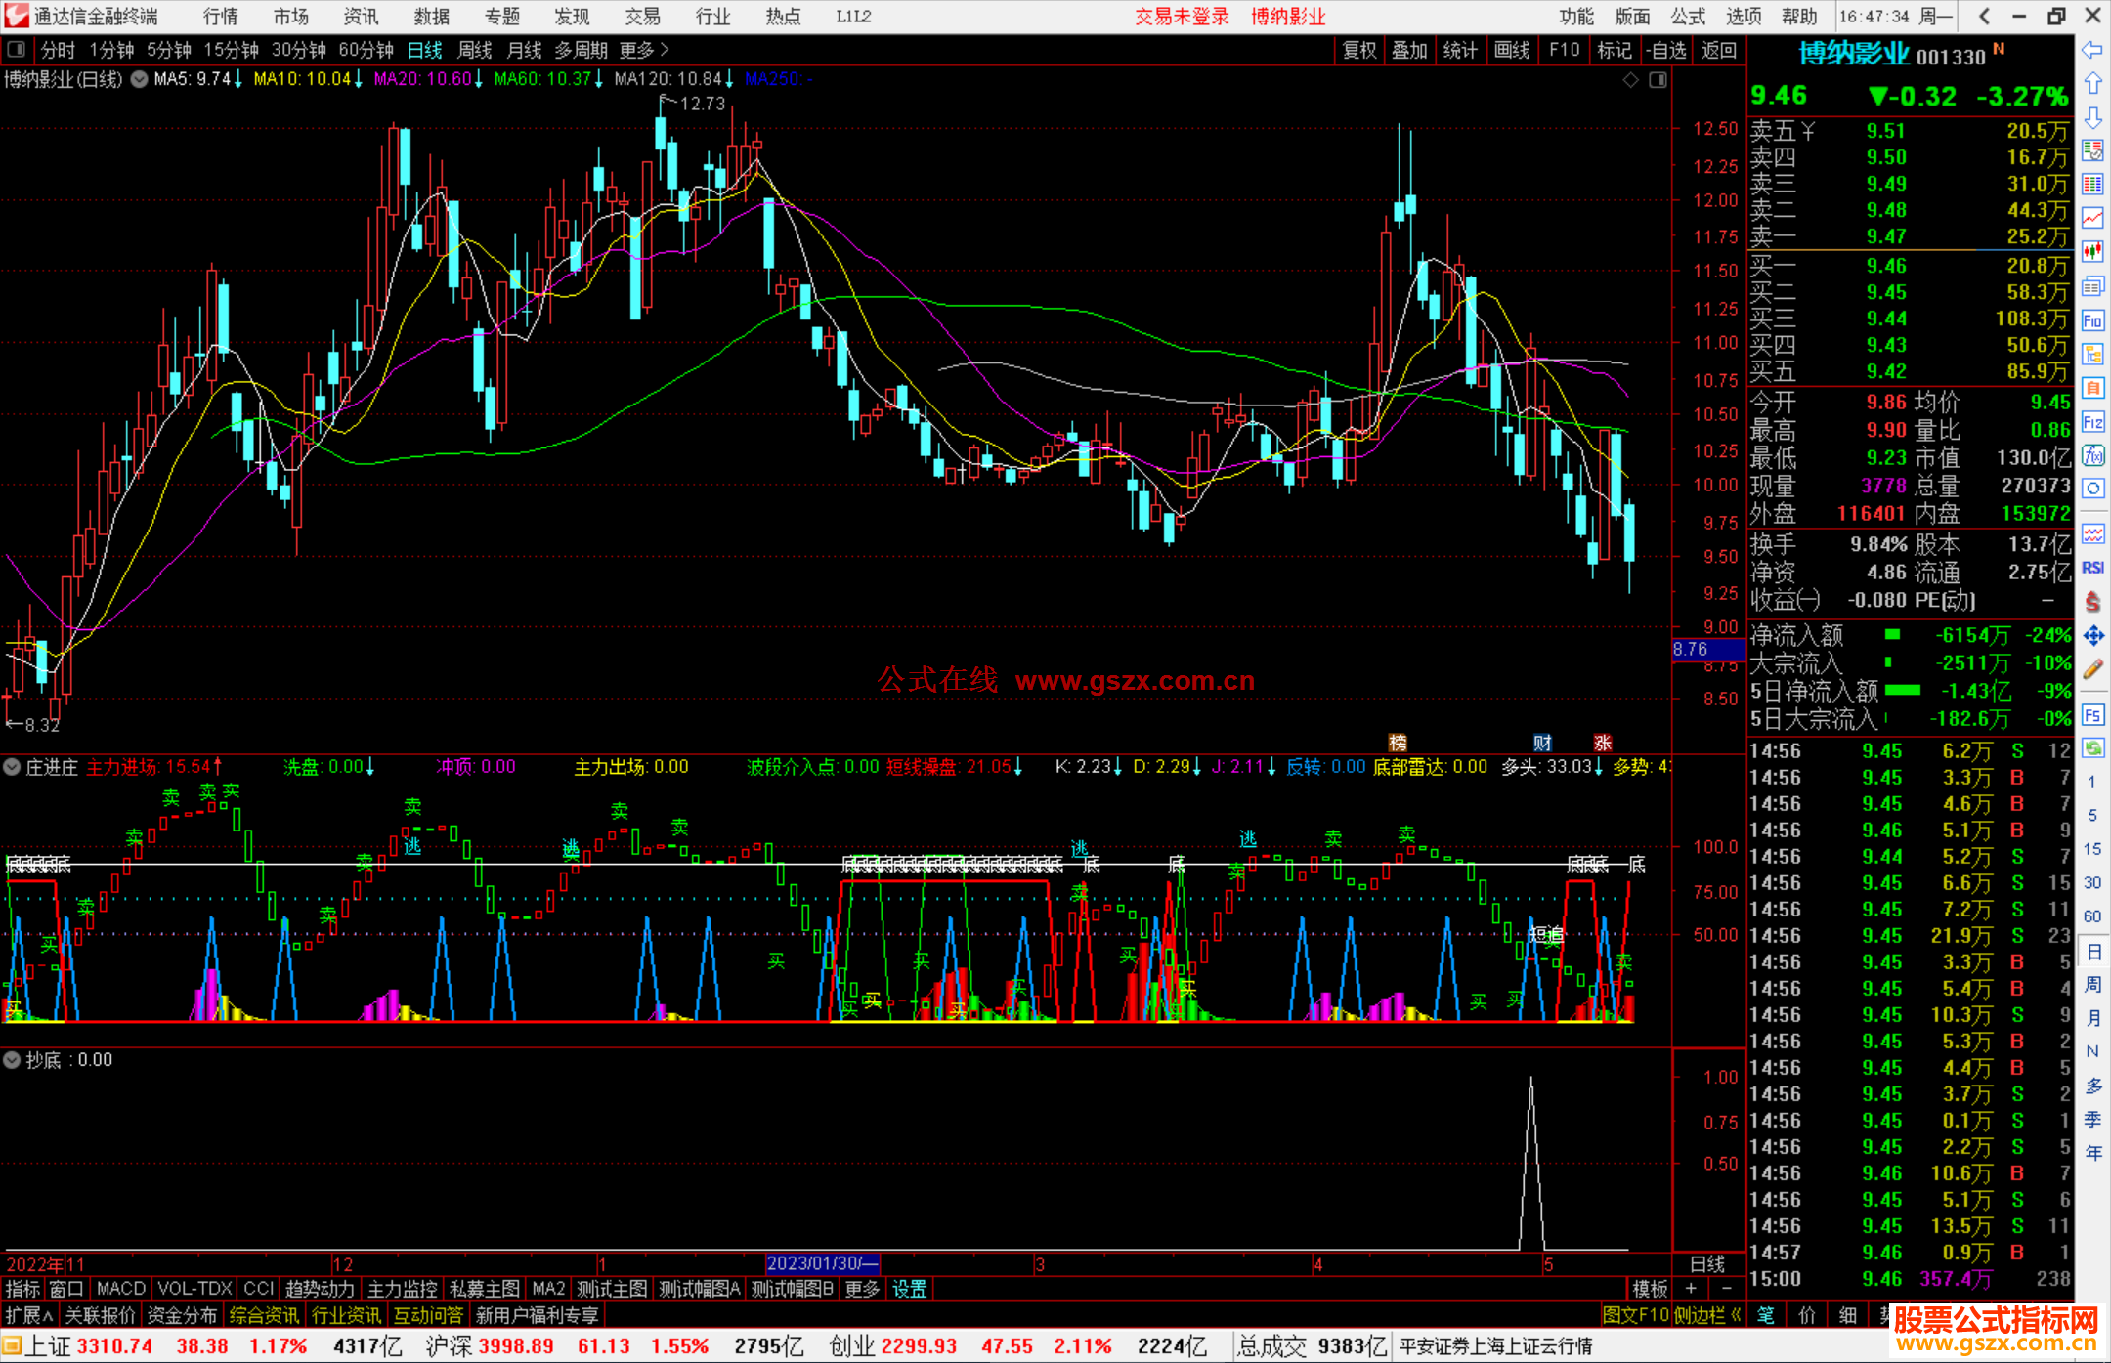The width and height of the screenshot is (2111, 1363).
Task: Click the 设置 indicator settings link
Action: pyautogui.click(x=909, y=1289)
